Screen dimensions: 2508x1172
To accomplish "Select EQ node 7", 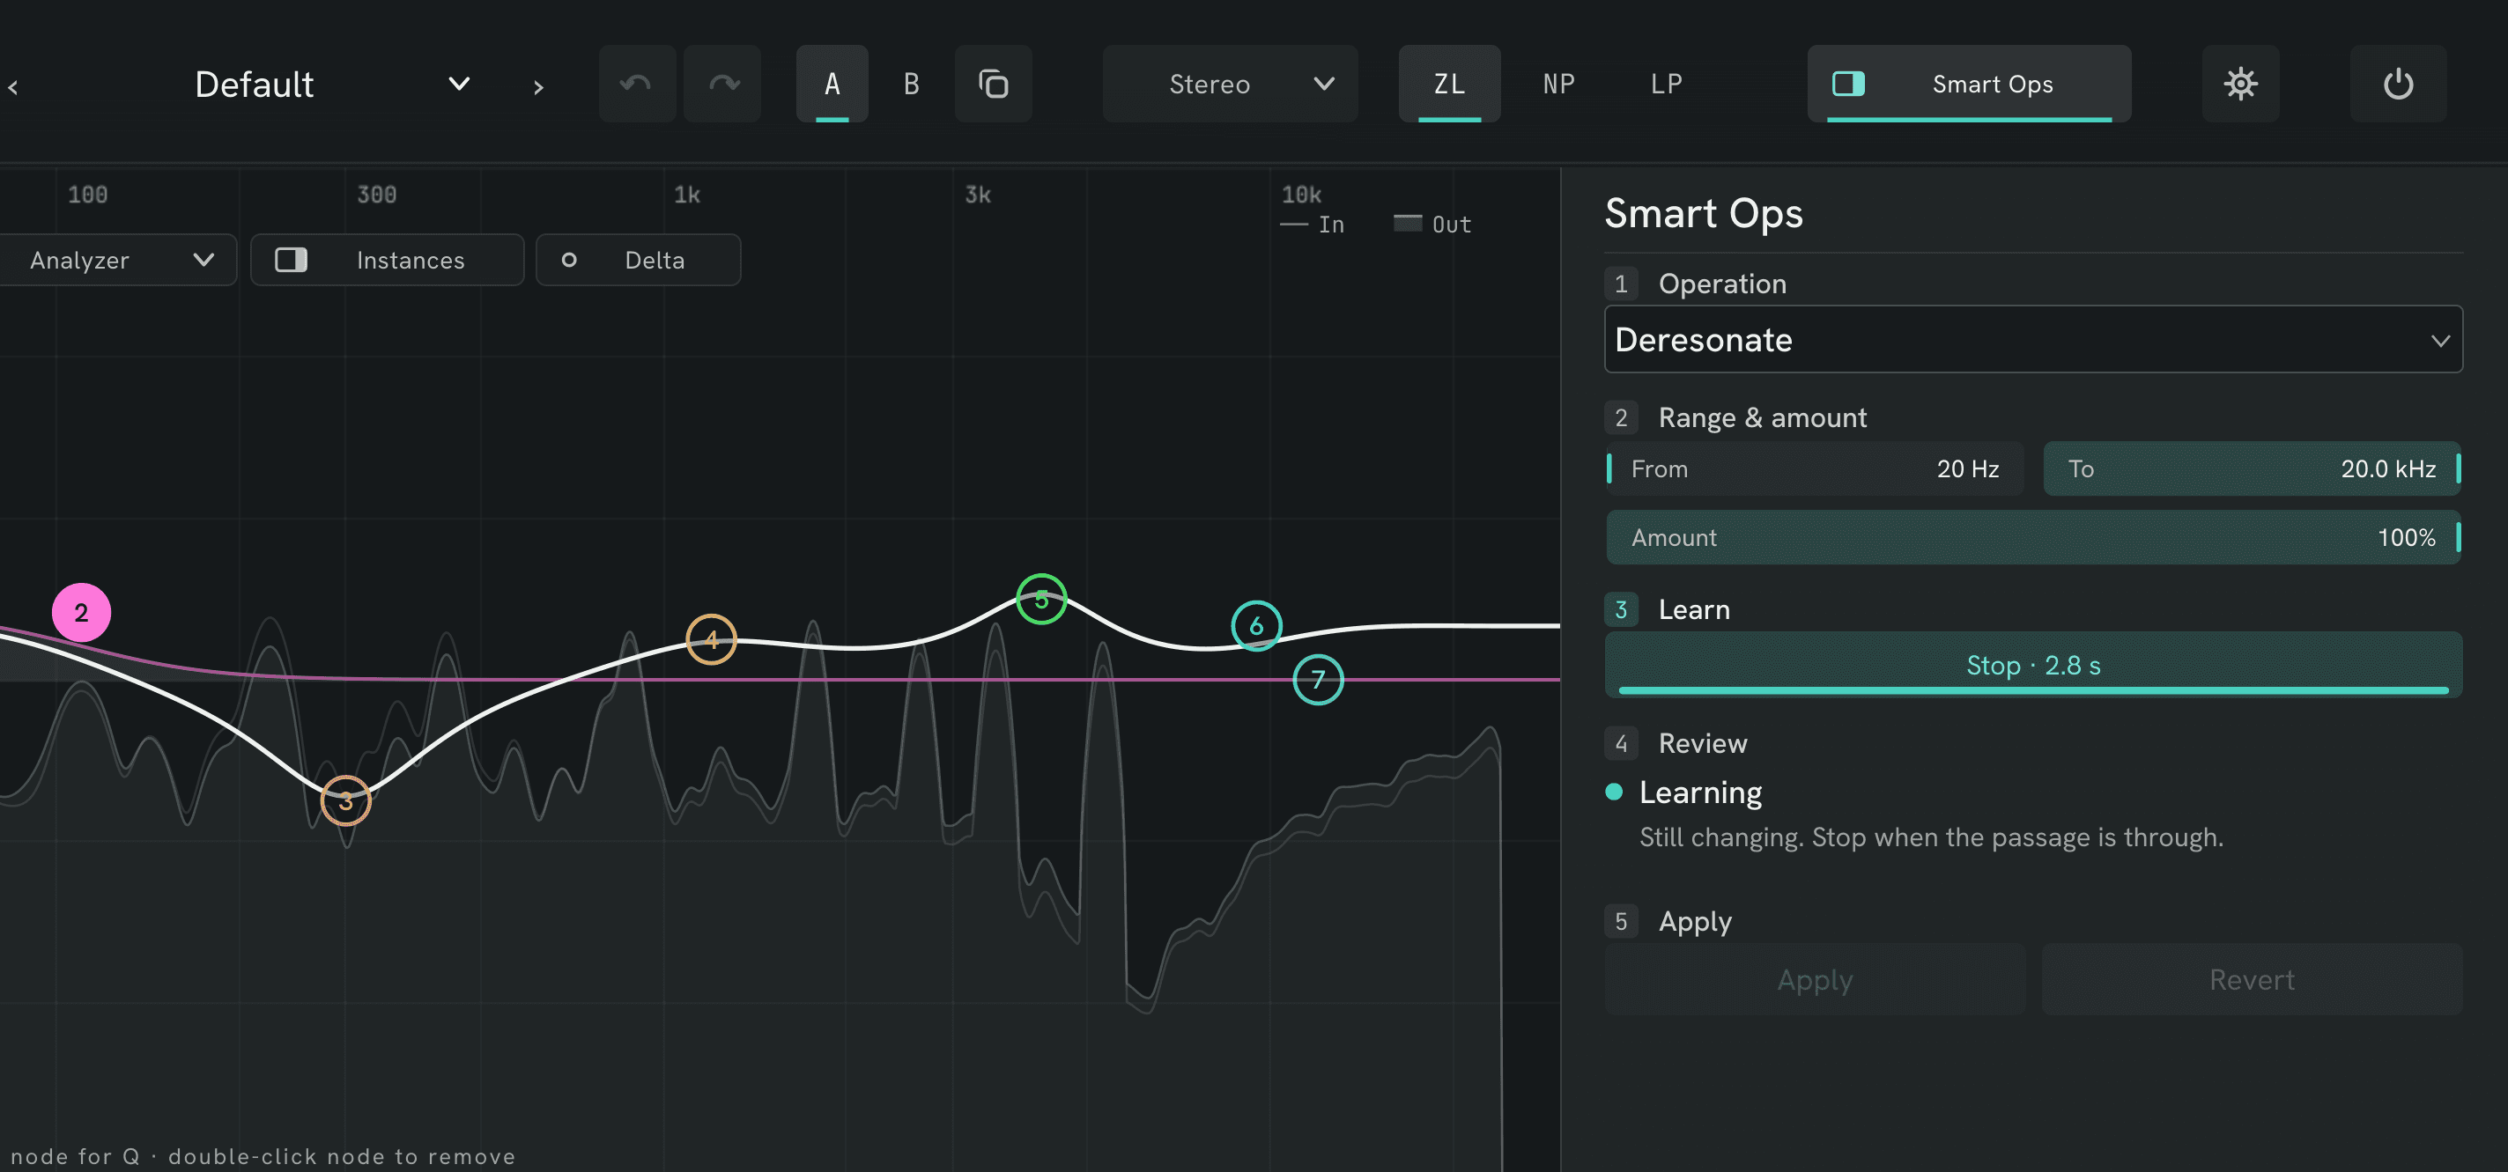I will click(1317, 680).
